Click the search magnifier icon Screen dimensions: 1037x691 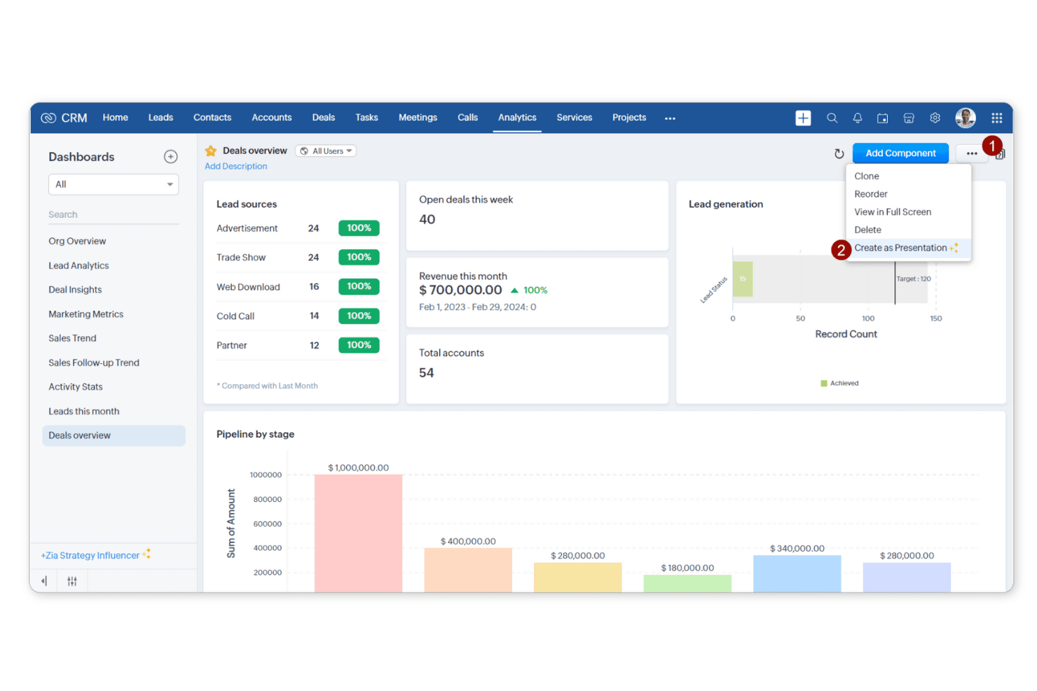[832, 118]
